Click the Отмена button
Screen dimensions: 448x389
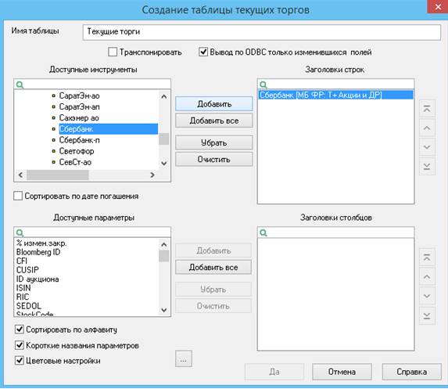[x=342, y=372]
